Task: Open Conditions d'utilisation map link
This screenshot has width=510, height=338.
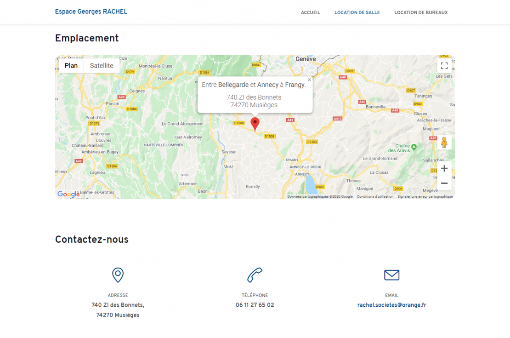Action: [375, 197]
